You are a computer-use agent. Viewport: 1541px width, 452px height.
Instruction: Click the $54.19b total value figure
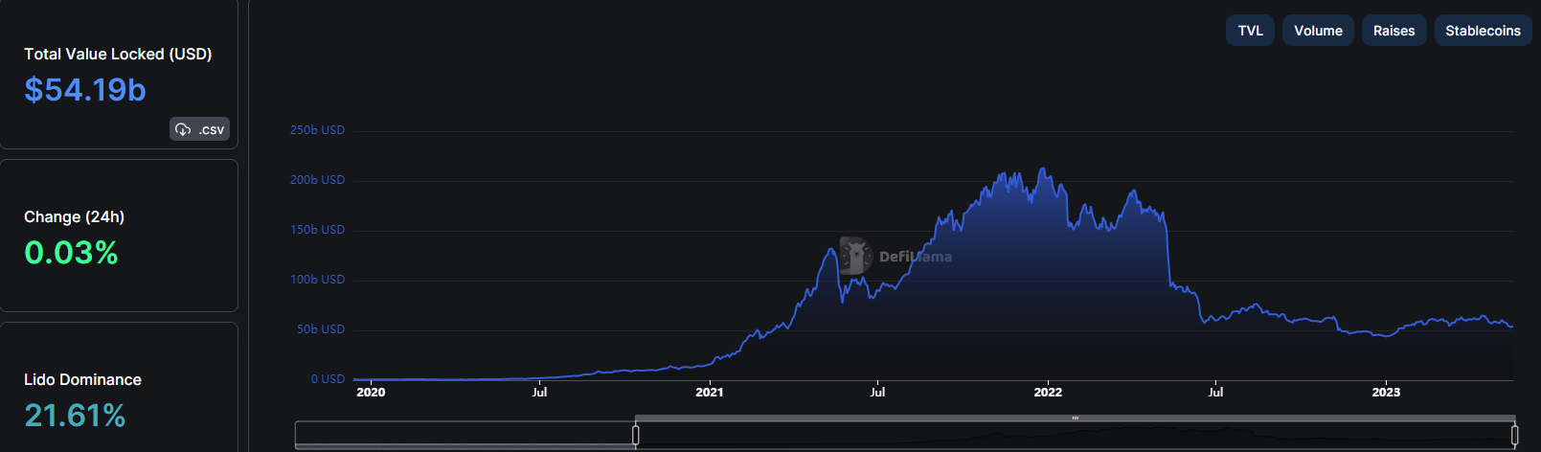85,90
